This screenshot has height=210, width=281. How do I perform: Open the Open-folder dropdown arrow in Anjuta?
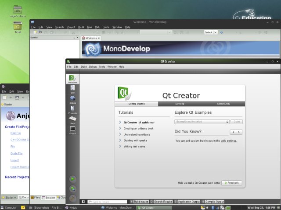23,98
